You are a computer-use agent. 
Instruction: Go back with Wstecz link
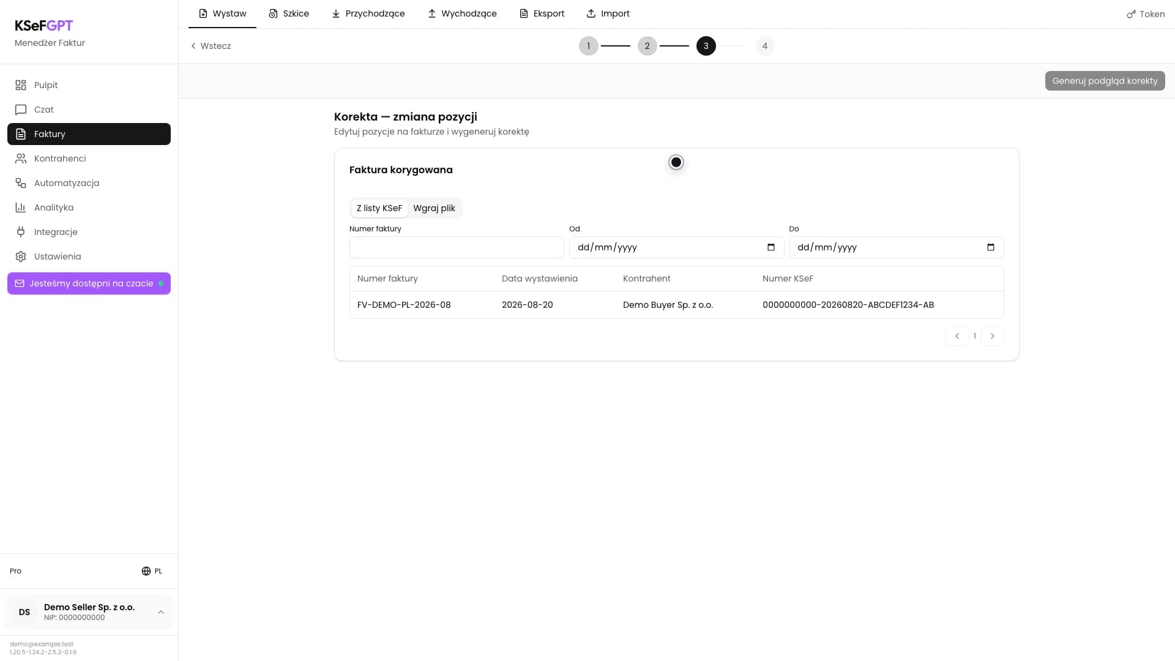[x=211, y=46]
